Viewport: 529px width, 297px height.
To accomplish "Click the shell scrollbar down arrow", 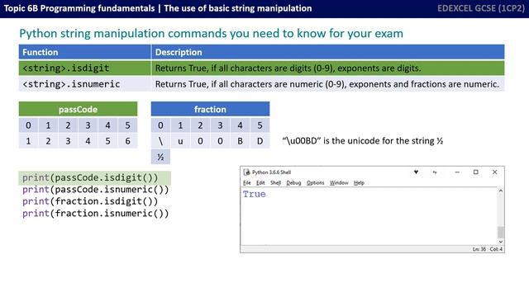I will click(501, 242).
